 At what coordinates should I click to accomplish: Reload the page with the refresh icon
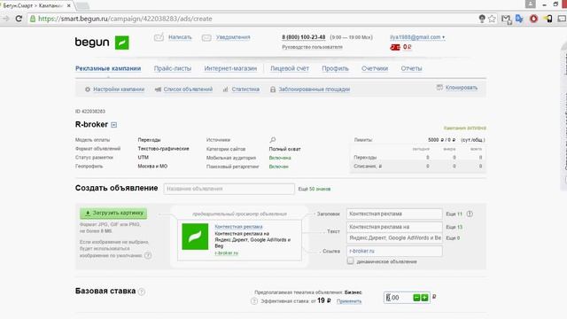tap(19, 19)
